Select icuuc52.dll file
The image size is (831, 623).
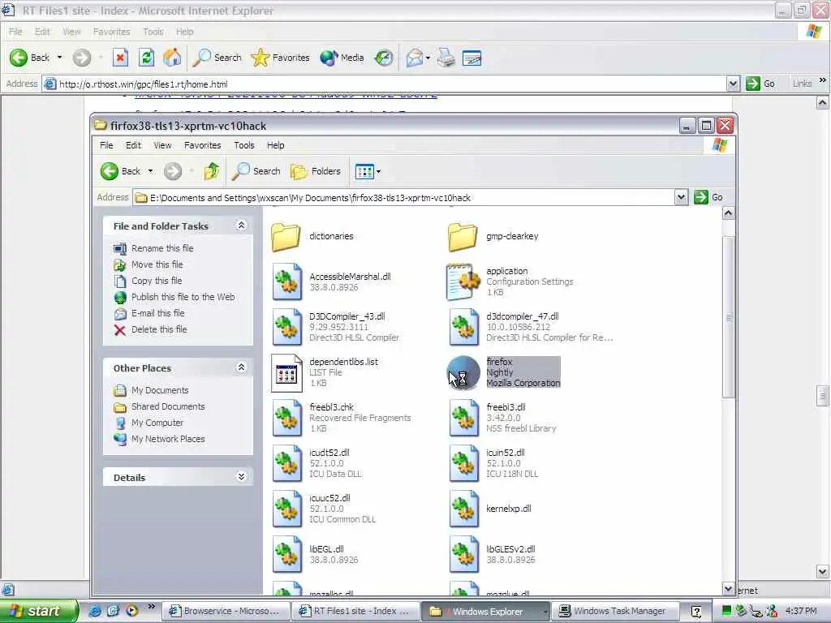(325, 509)
